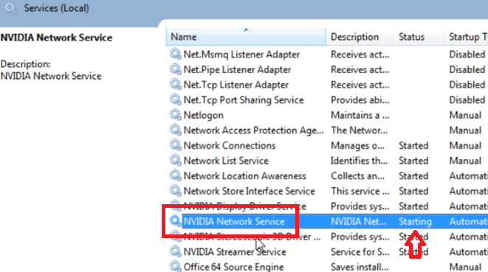Sort by the Status column header
488x272 pixels.
(419, 37)
